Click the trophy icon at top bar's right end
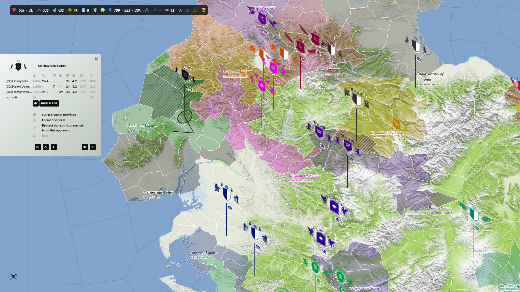The height and width of the screenshot is (292, 520). click(x=203, y=10)
